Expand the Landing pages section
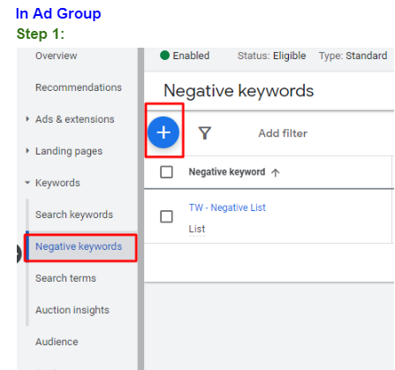The width and height of the screenshot is (395, 370). click(x=27, y=151)
